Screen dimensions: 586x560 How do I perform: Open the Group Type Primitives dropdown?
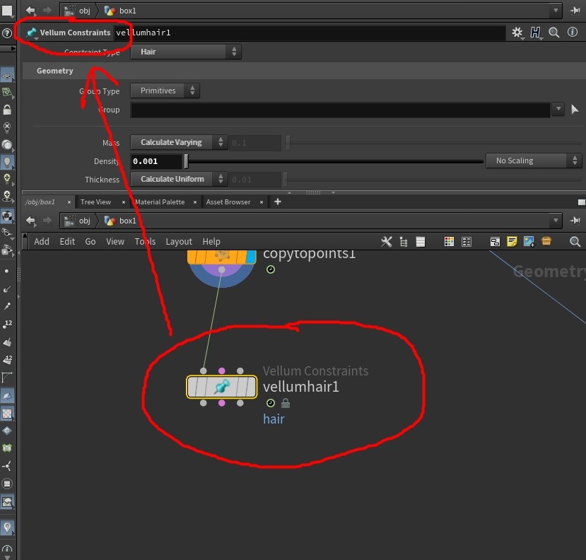165,91
